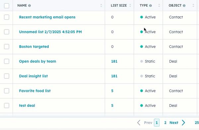Tick the Deal insight list checkbox
This screenshot has height=130, width=199.
[x=7, y=76]
